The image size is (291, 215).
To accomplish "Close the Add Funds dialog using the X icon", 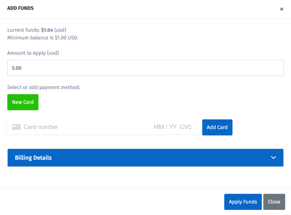I will click(x=282, y=9).
